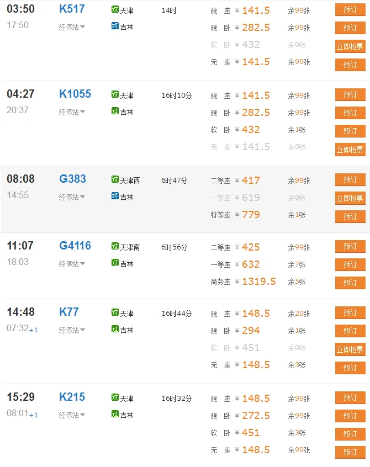Image resolution: width=370 pixels, height=467 pixels.
Task: Expand 经停站 stops for train K517
Action: point(72,27)
